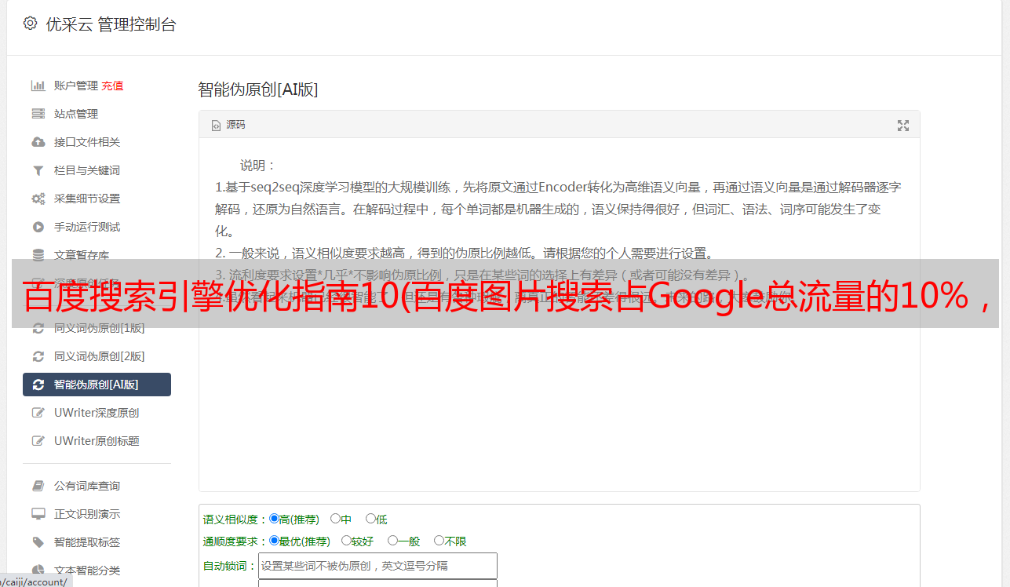Open 接口文件相关 in the sidebar
The width and height of the screenshot is (1010, 587).
pyautogui.click(x=87, y=142)
